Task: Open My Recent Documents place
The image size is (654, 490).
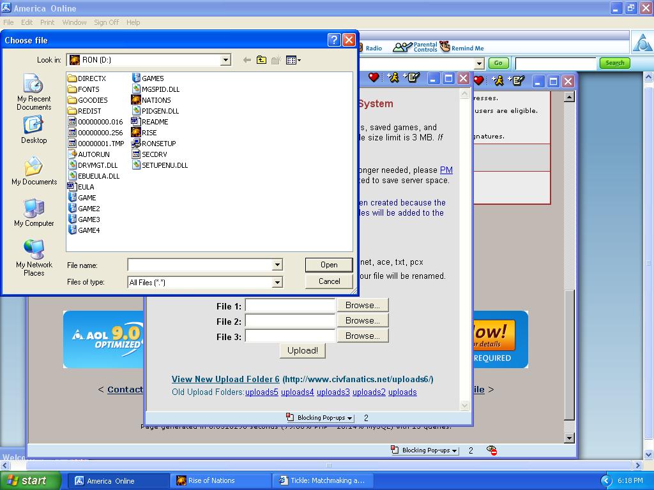Action: tap(34, 92)
